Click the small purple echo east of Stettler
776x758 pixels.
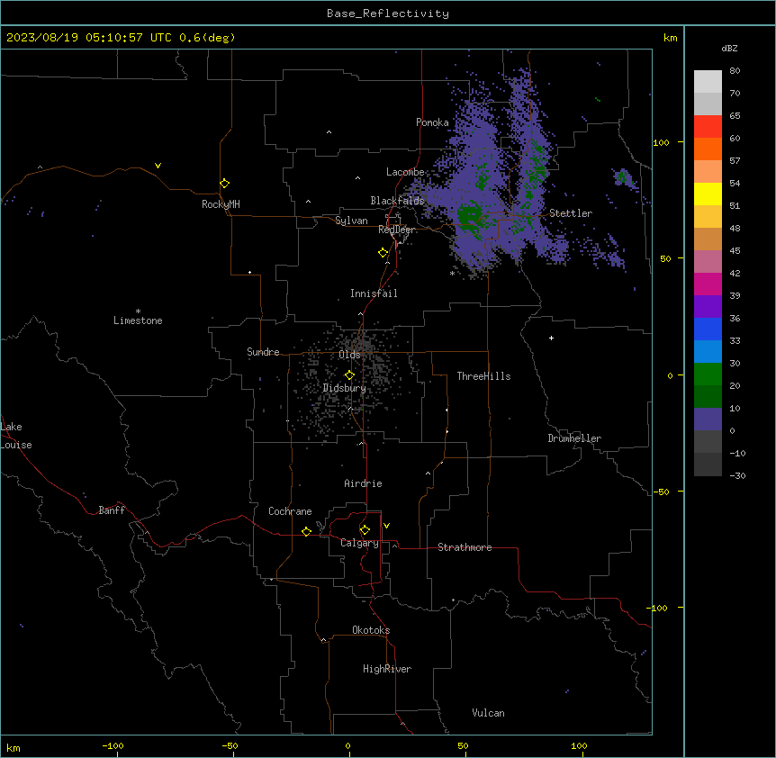click(624, 177)
